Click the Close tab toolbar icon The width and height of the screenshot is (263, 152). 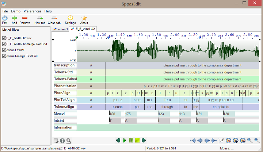pyautogui.click(x=54, y=18)
